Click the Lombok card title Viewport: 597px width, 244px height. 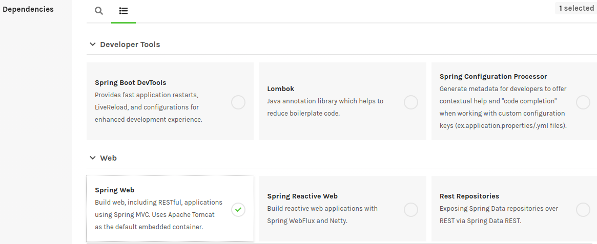tap(281, 89)
